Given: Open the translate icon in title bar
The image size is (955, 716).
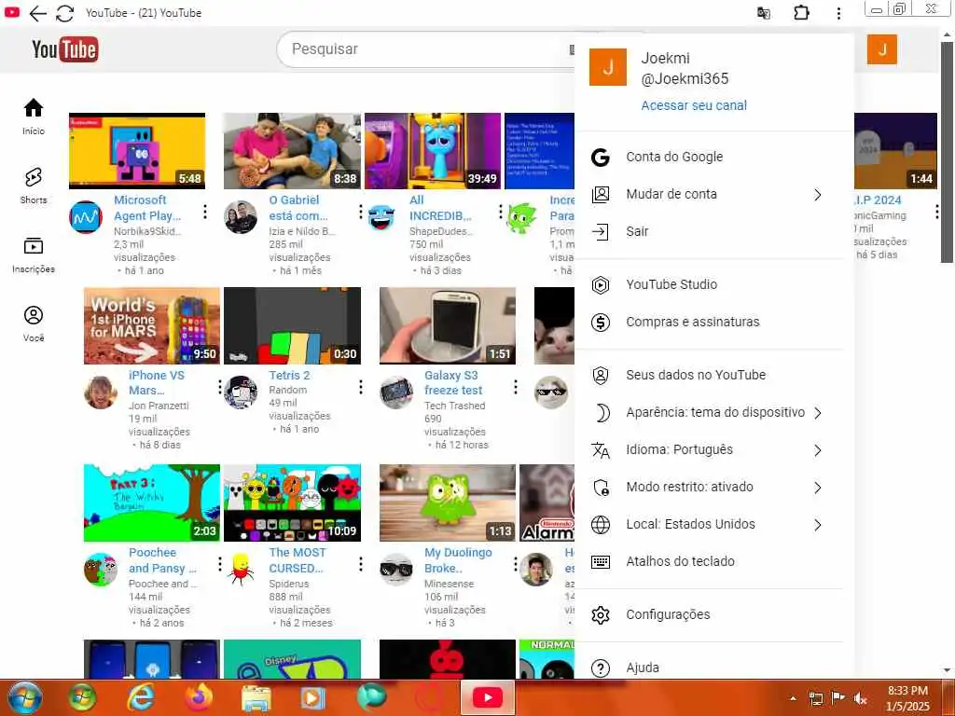Looking at the screenshot, I should (x=763, y=13).
